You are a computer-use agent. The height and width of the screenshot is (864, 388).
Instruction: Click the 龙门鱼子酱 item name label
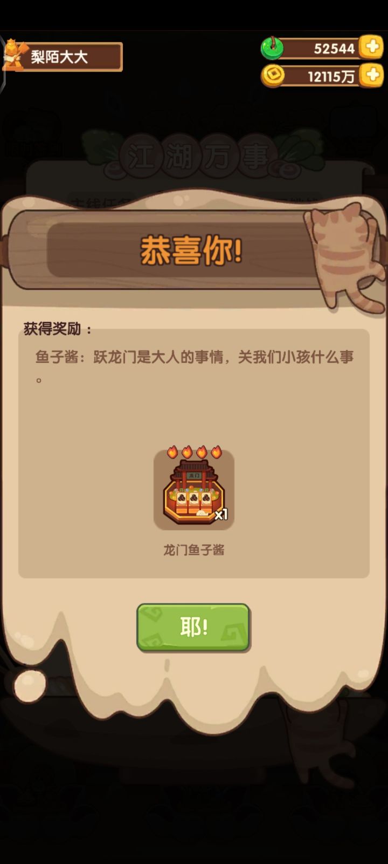click(x=194, y=550)
